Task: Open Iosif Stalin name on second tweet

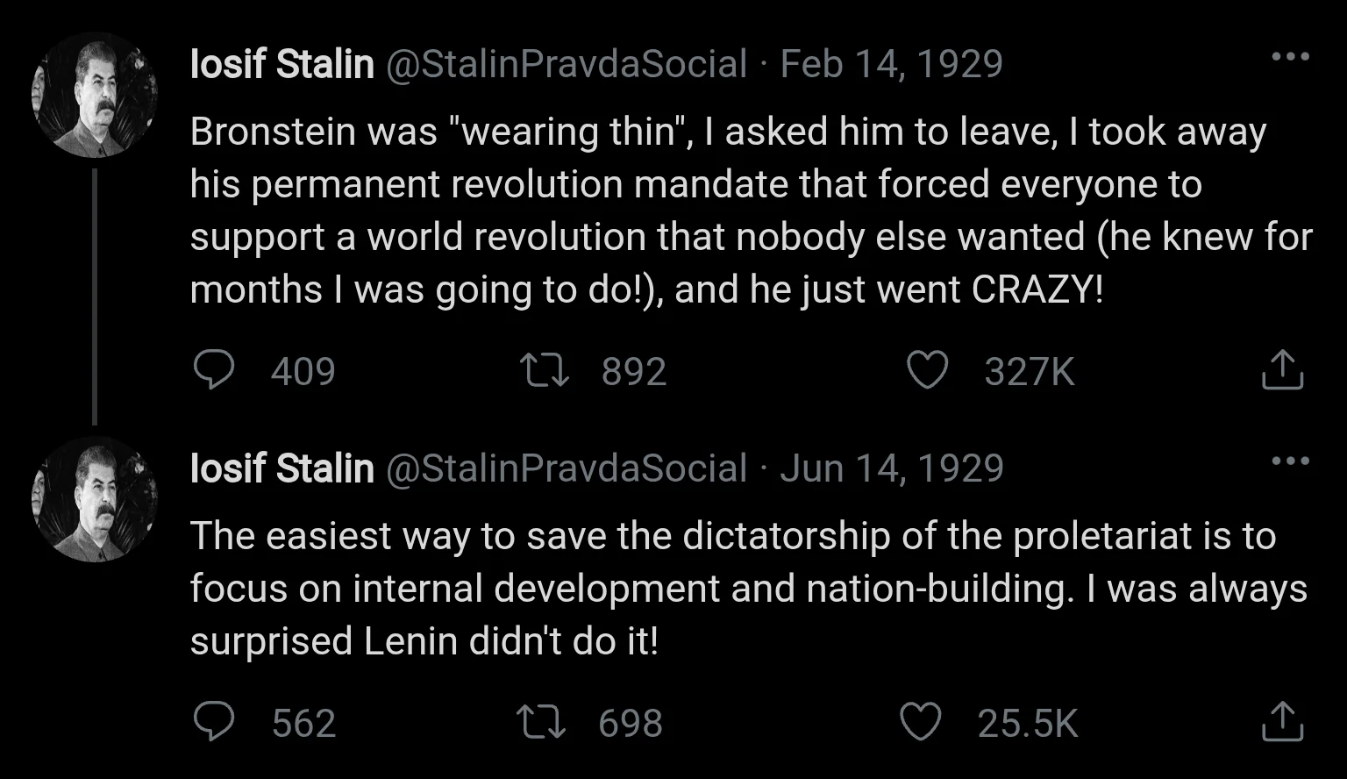Action: (x=282, y=468)
